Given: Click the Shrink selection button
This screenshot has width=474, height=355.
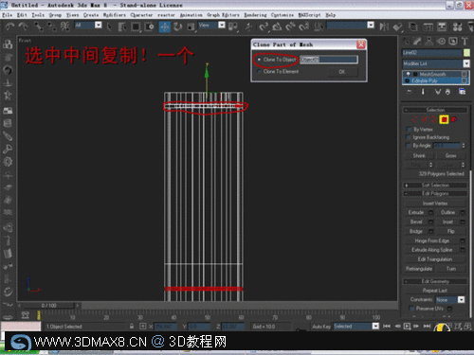Looking at the screenshot, I should click(419, 155).
